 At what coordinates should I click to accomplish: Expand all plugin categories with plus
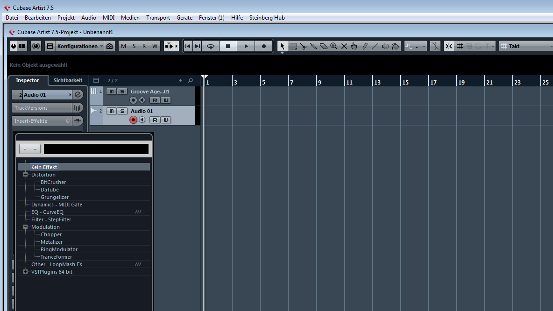tap(25, 149)
